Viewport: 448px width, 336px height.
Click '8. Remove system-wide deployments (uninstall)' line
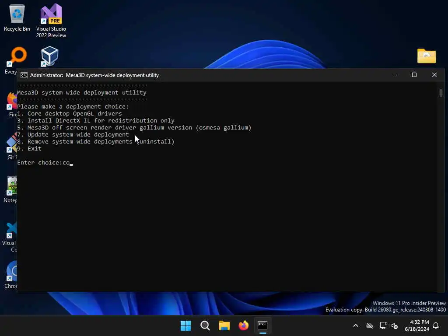(x=96, y=141)
